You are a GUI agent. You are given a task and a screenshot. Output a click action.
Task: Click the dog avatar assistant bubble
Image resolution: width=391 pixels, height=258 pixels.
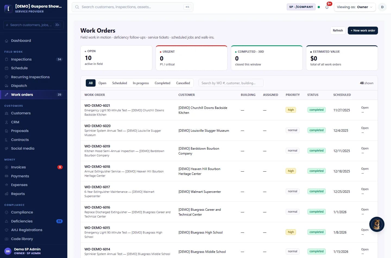377,224
